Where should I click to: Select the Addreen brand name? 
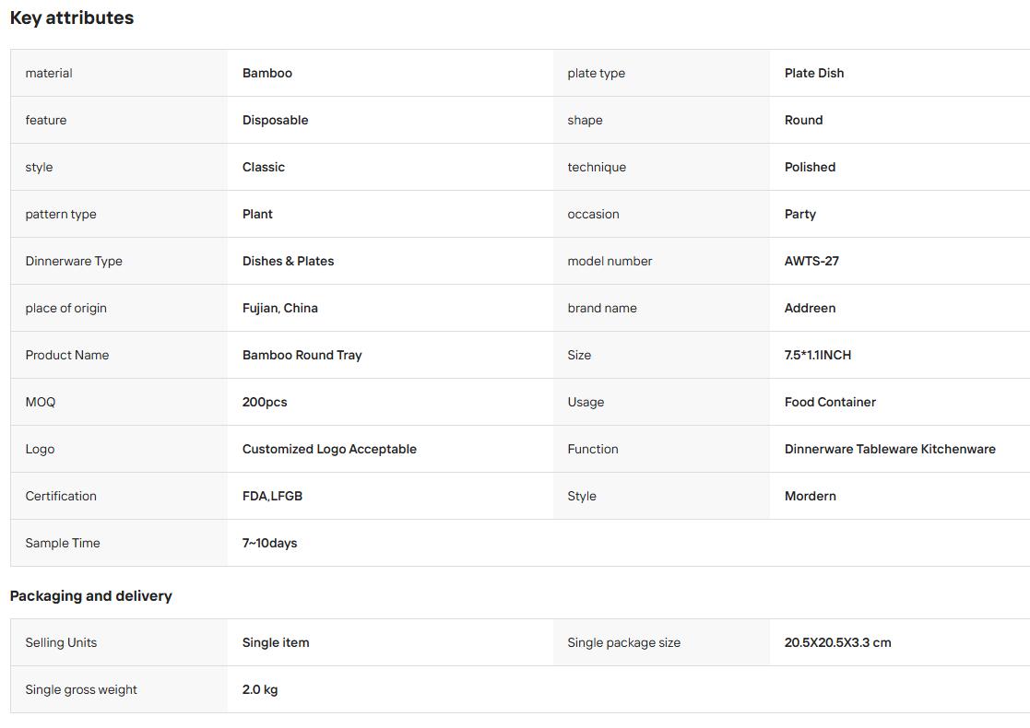(810, 308)
